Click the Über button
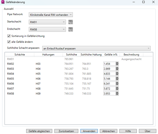 tap(148, 131)
